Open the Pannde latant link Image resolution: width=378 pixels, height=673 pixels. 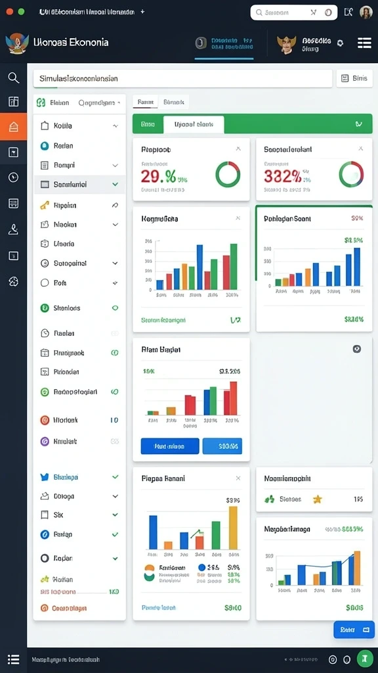[x=159, y=608]
